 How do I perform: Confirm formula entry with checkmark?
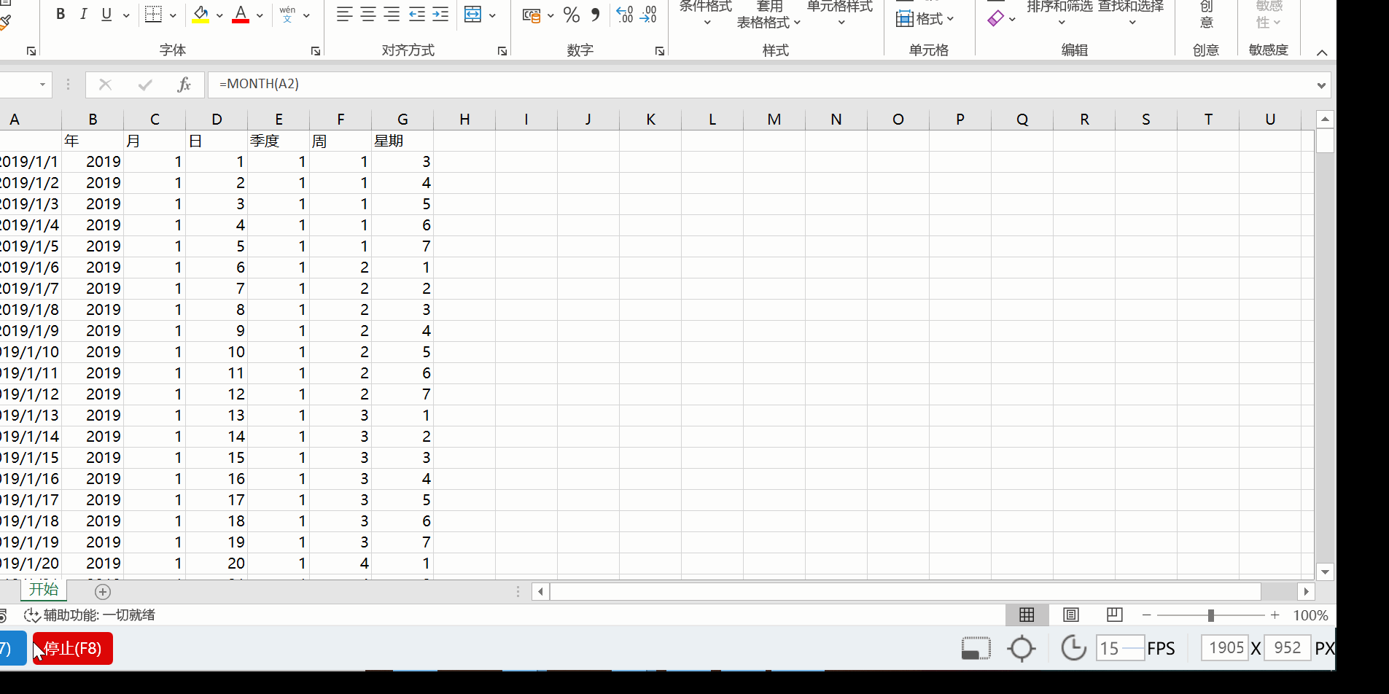145,85
